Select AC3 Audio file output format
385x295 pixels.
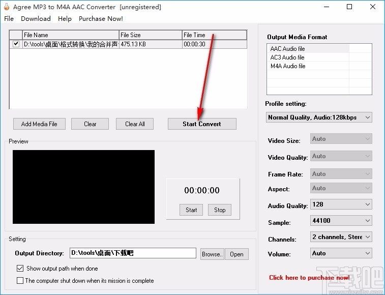click(308, 57)
